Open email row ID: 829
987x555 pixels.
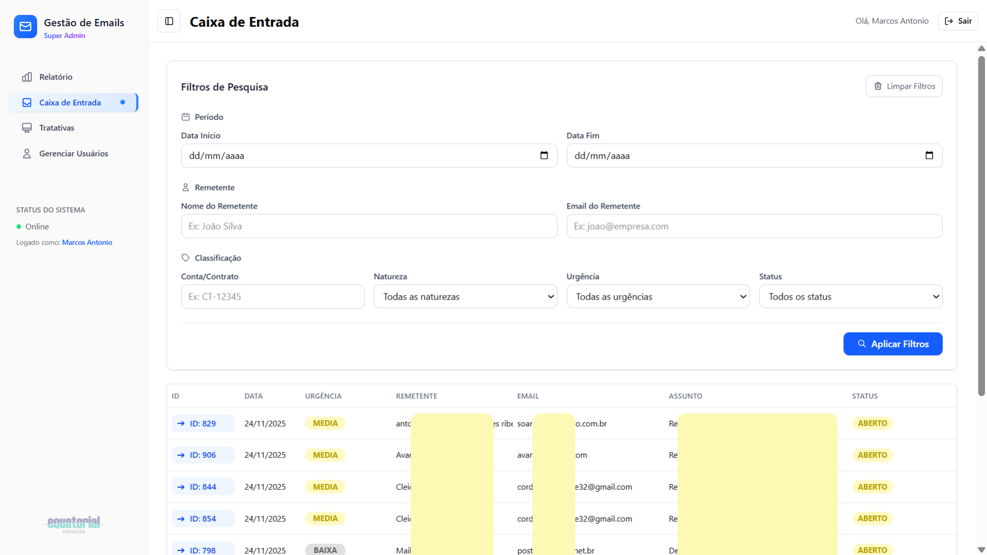coord(203,423)
